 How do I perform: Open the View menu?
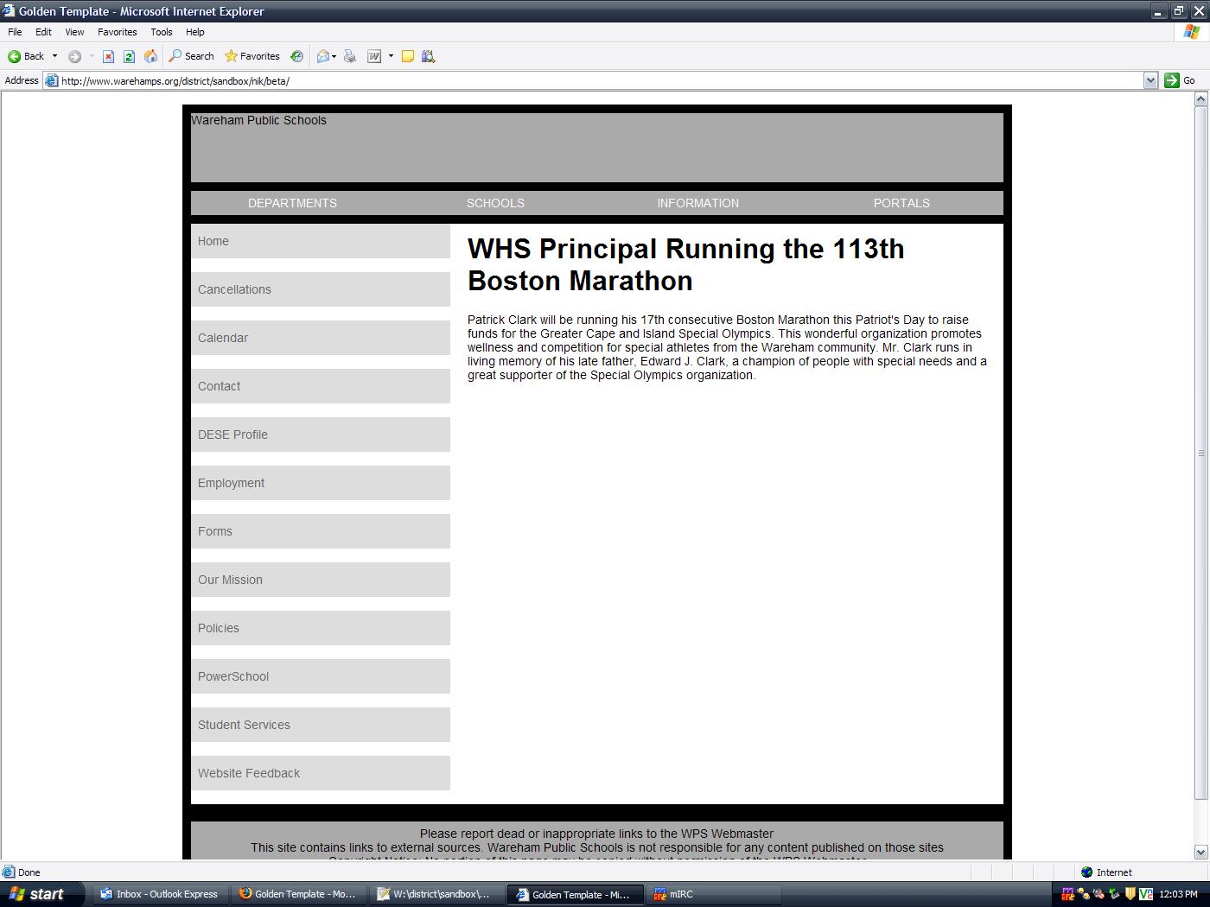(x=74, y=32)
